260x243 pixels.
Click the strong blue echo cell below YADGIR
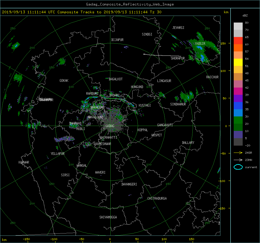[x=202, y=57]
